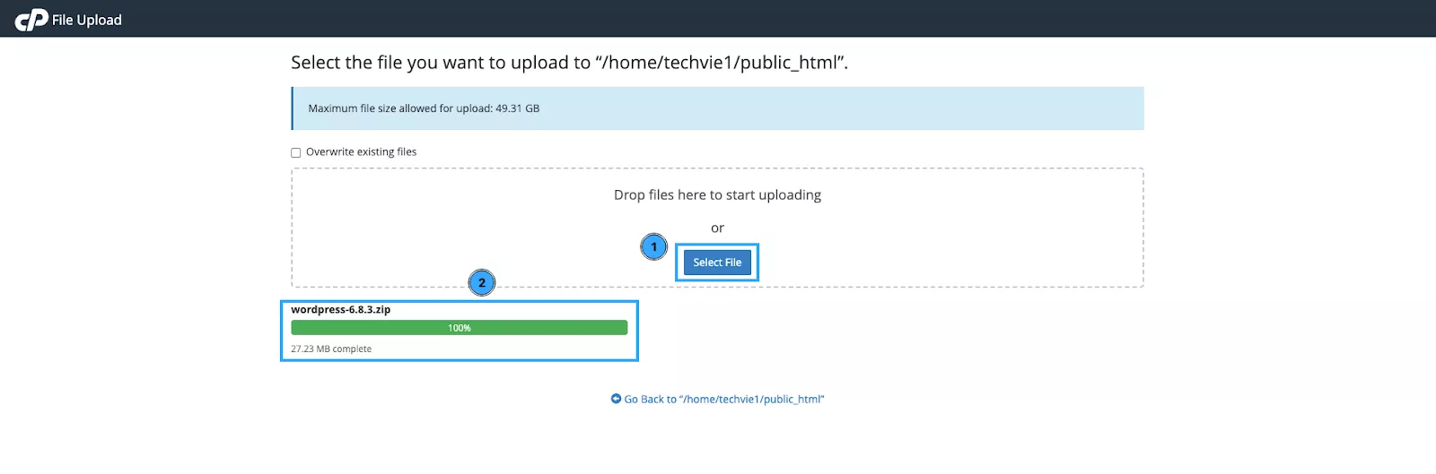This screenshot has height=474, width=1436.
Task: Enable the Overwrite existing files checkbox
Action: 296,152
